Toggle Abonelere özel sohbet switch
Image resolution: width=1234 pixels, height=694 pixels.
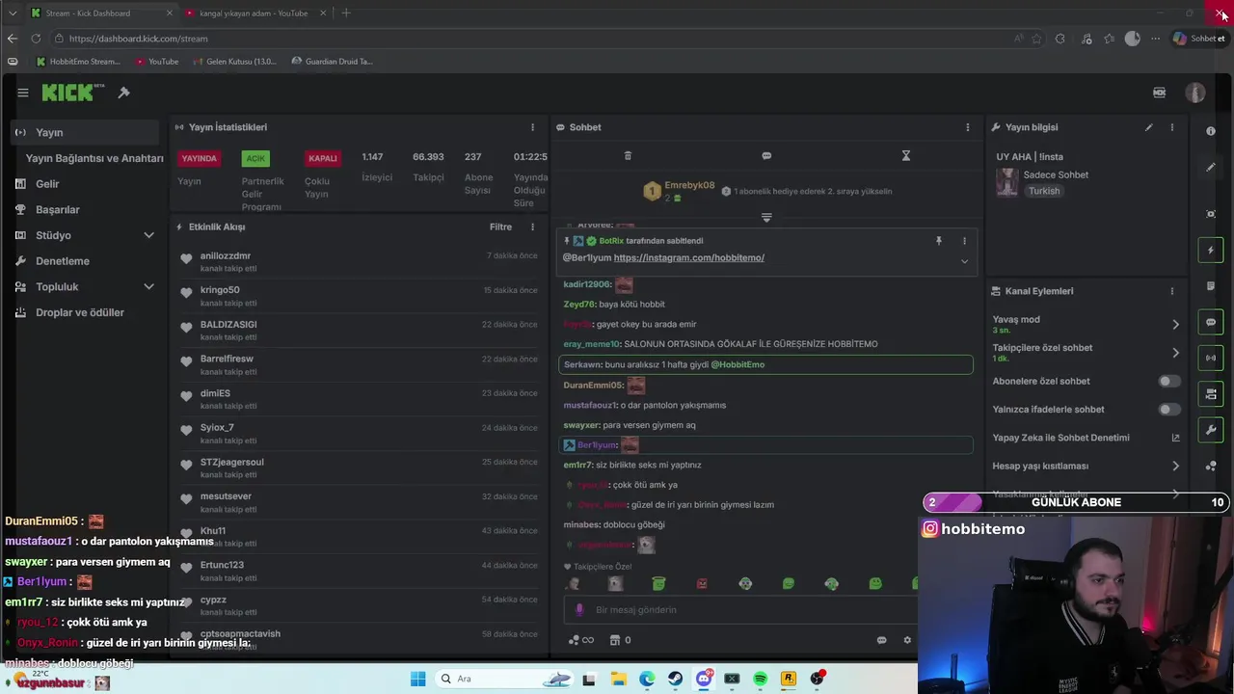1168,381
